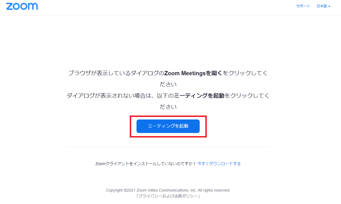Click the Zoom logo in the header
The height and width of the screenshot is (204, 341).
[x=22, y=6]
